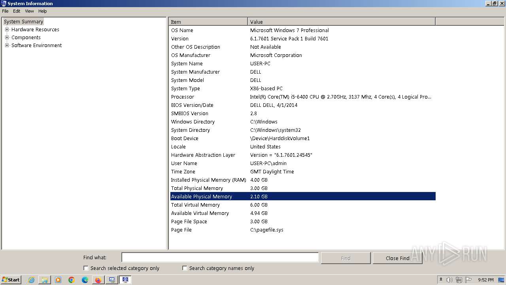Expand the Hardware Resources tree node
The image size is (506, 285).
[x=7, y=30]
